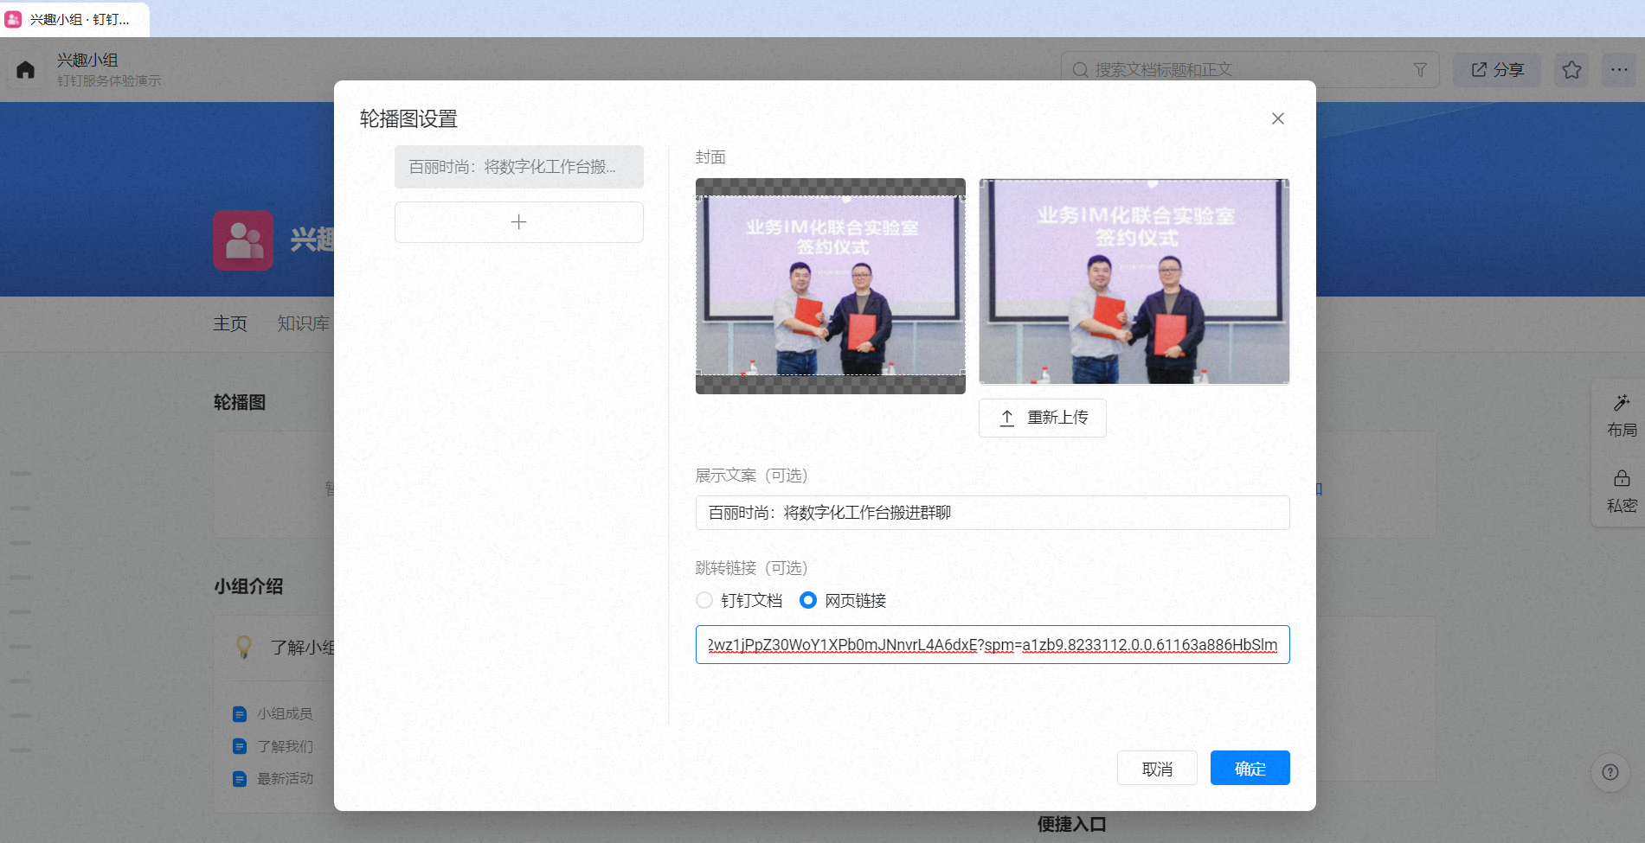This screenshot has width=1645, height=843.
Task: Click 确定 to confirm settings
Action: [x=1250, y=768]
